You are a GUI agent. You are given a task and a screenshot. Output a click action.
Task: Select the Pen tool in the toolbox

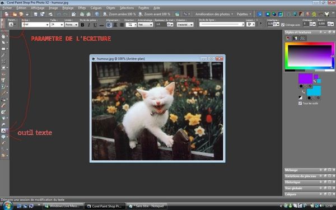pos(3,143)
